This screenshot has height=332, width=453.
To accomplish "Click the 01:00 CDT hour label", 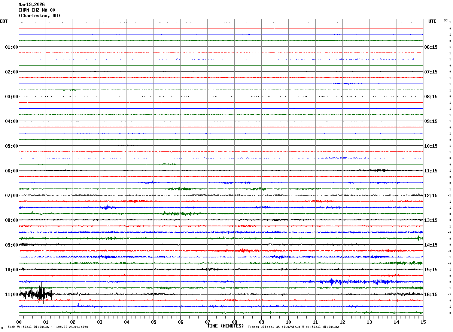I will coord(12,47).
